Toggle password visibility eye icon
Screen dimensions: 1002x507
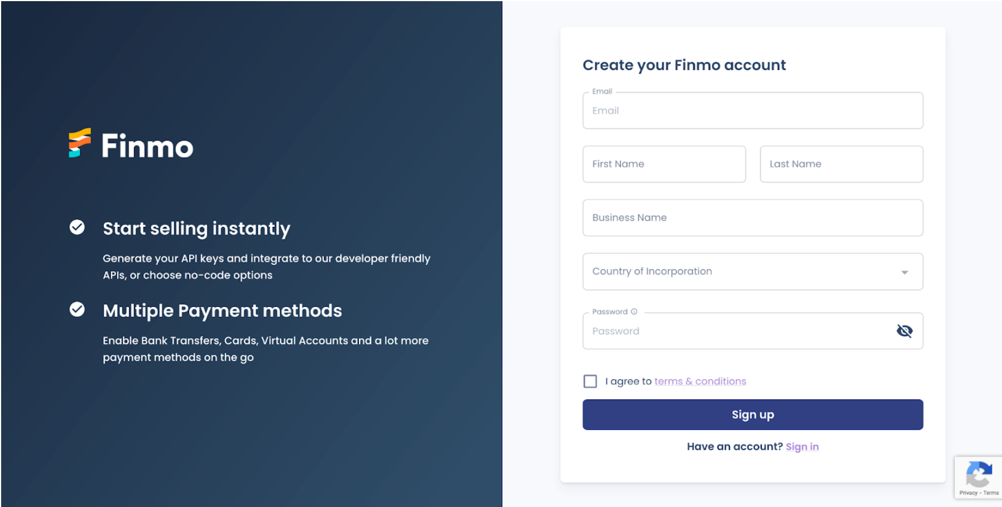point(904,331)
